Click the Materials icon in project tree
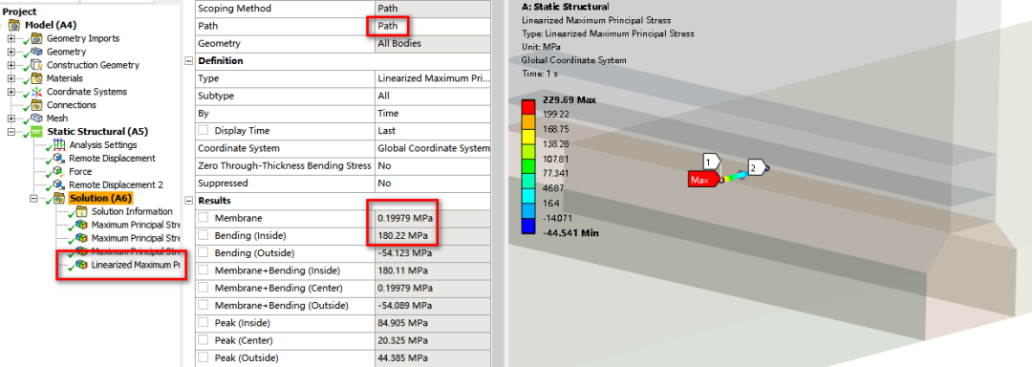Viewport: 1032px width, 367px height. pos(36,78)
